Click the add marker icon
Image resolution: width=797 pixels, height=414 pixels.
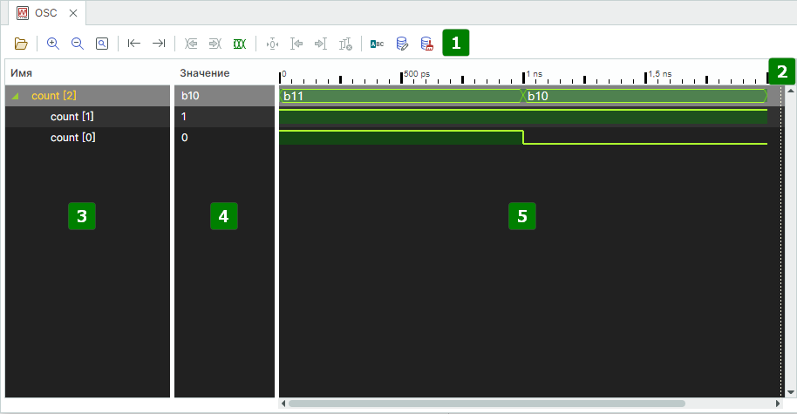[x=272, y=44]
